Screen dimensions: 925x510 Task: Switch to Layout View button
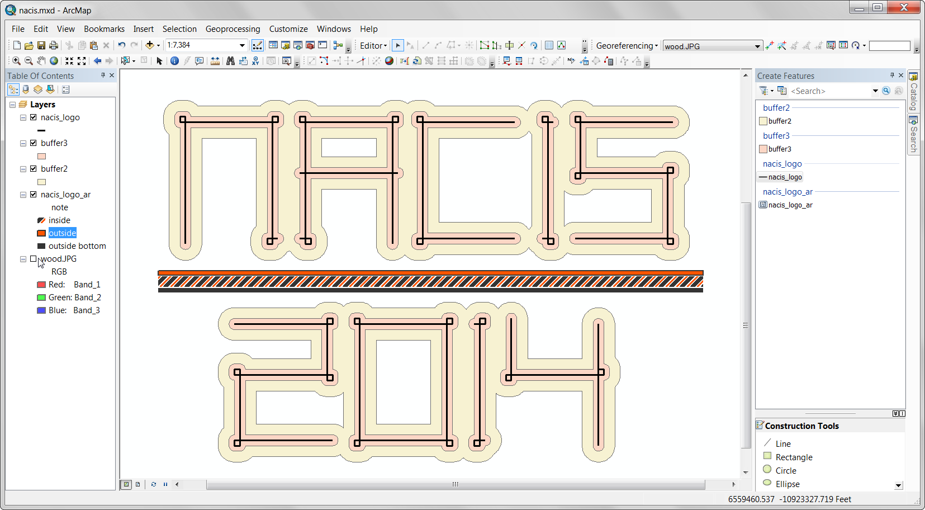[x=138, y=484]
